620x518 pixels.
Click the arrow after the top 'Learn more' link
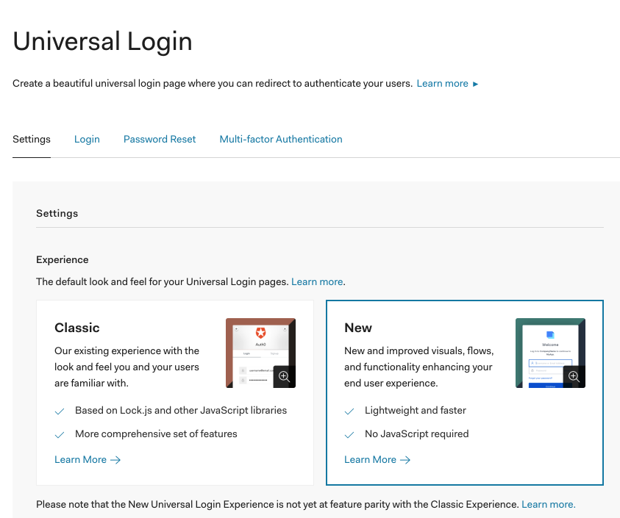[x=475, y=84]
